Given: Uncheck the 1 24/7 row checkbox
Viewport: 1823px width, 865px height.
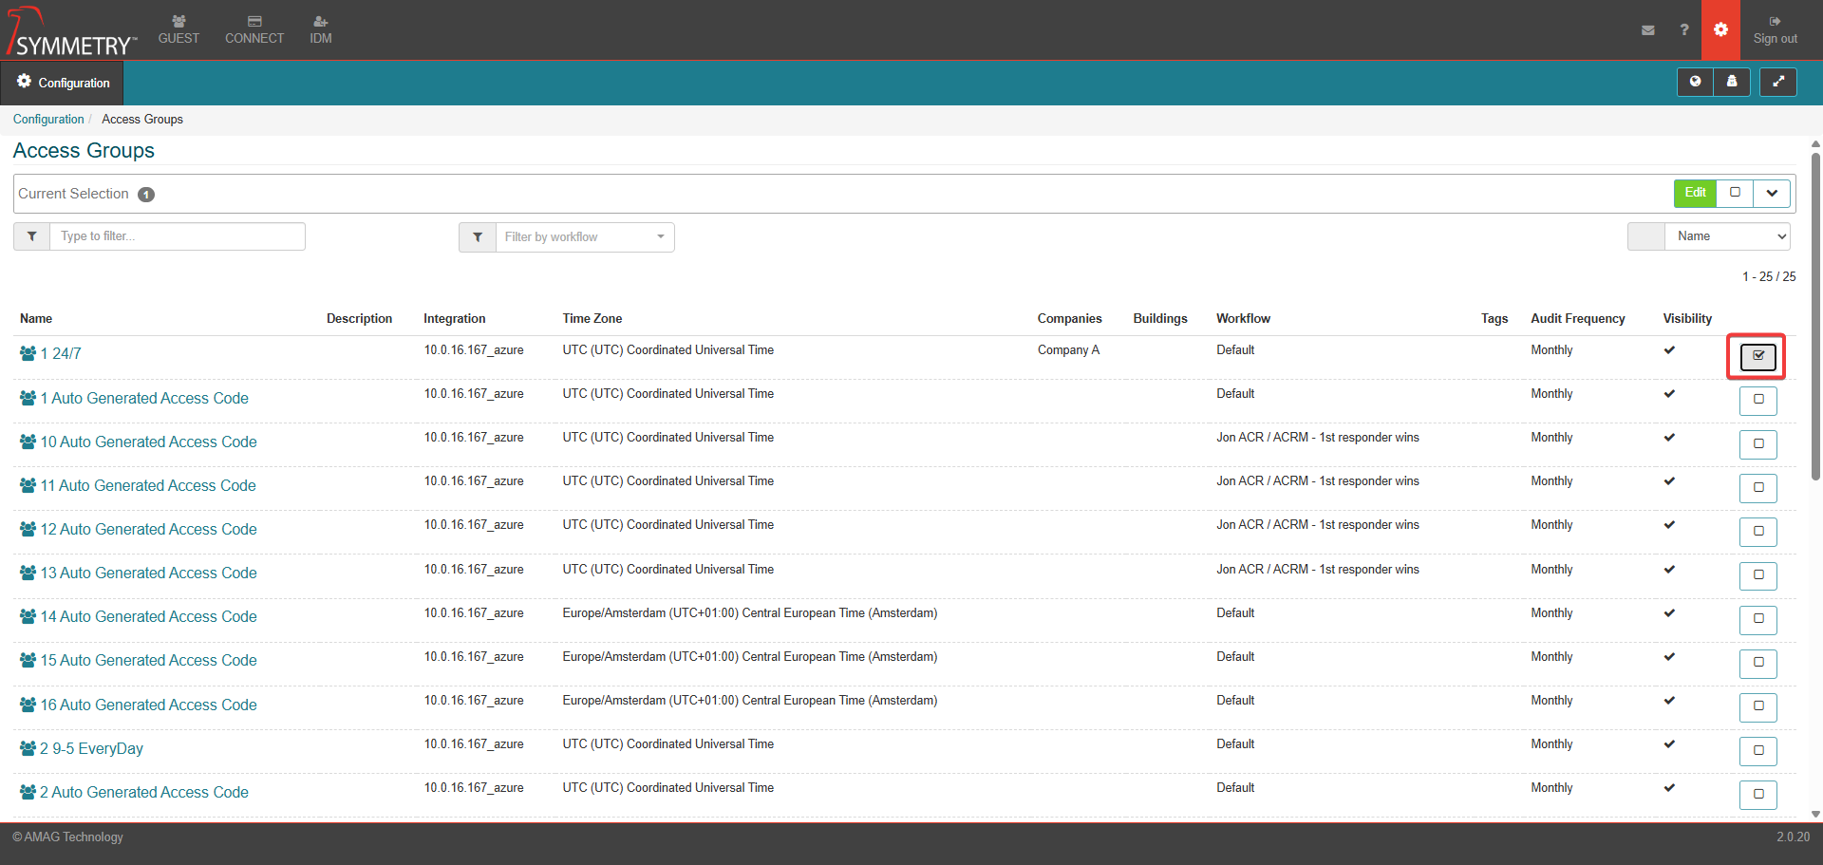Looking at the screenshot, I should point(1757,356).
